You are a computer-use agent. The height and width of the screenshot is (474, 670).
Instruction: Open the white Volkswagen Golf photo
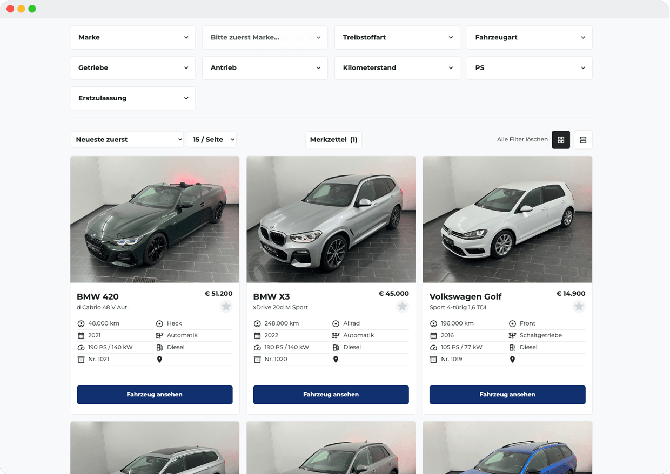tap(507, 219)
